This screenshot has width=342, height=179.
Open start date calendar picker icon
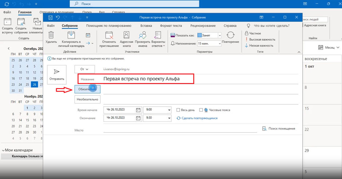click(138, 110)
